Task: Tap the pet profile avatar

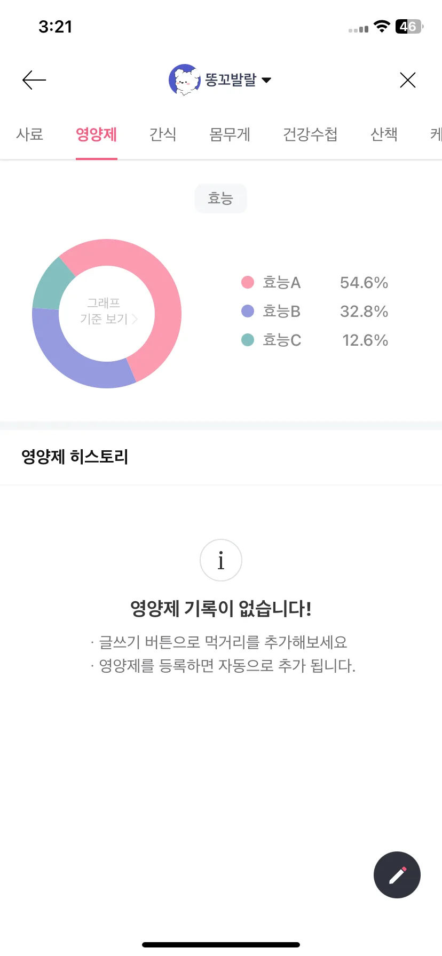Action: point(184,80)
